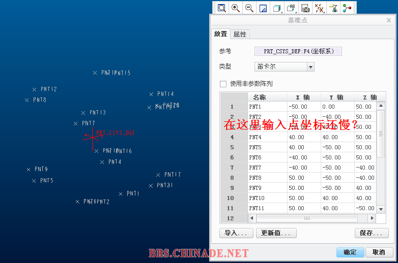Cancel with the 取消 button

[379, 252]
